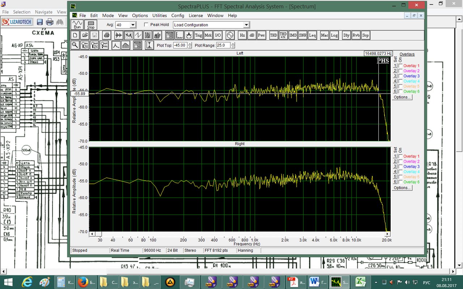Click the THD+N measurement button
Screen dimensions: 463x289
click(x=283, y=35)
